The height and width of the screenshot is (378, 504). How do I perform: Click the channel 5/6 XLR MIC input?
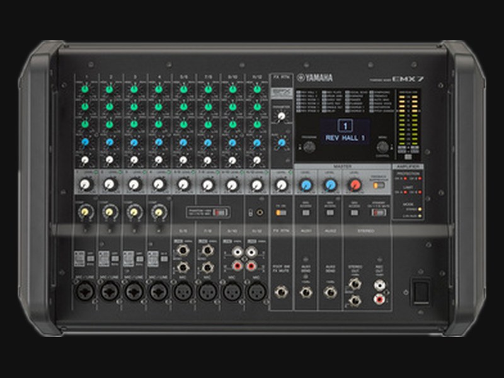[183, 292]
